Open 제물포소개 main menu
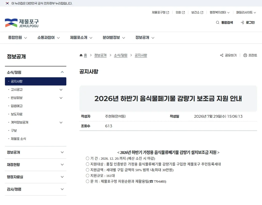This screenshot has width=262, height=205. coord(81,38)
